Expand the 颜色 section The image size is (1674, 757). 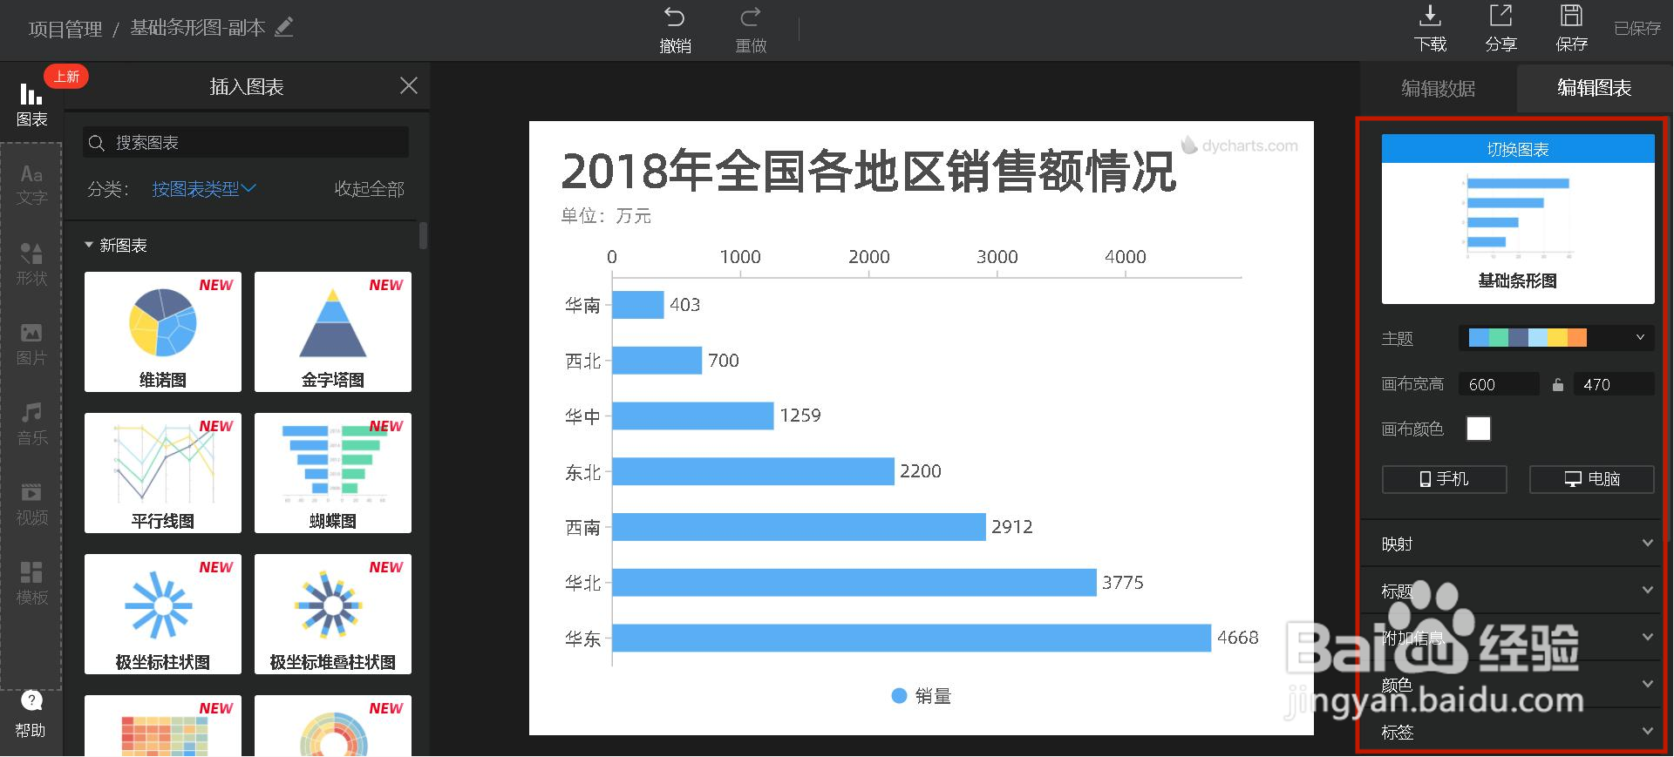pyautogui.click(x=1515, y=685)
